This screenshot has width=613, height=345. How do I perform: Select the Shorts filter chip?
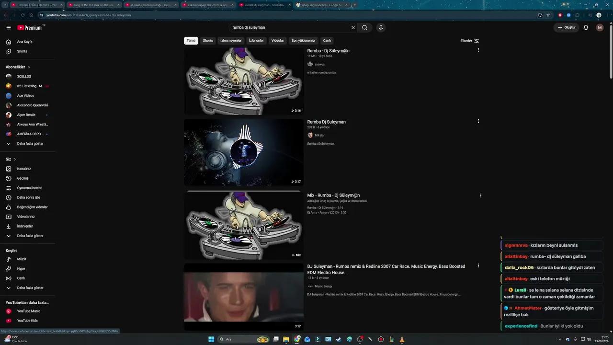pyautogui.click(x=208, y=41)
